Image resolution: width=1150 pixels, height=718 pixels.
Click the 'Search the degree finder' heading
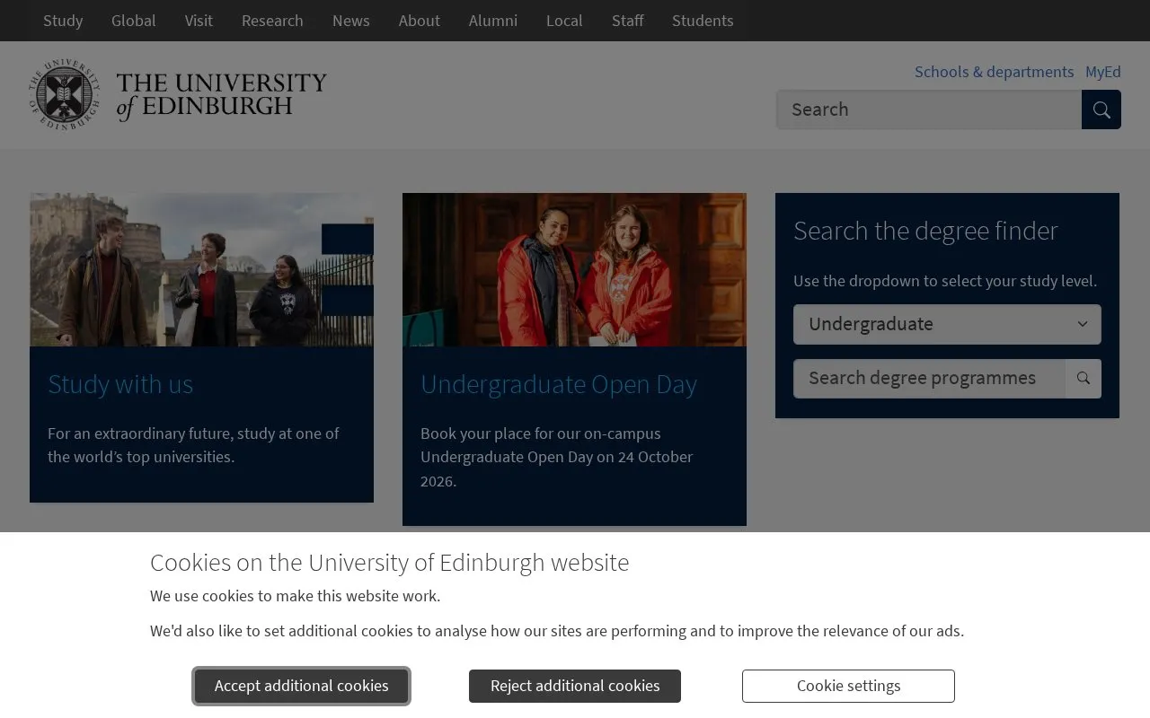click(925, 231)
